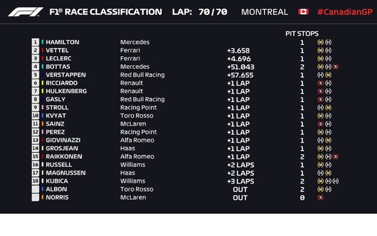377x236 pixels.
Task: Click the OUT status for Norris
Action: click(x=240, y=198)
